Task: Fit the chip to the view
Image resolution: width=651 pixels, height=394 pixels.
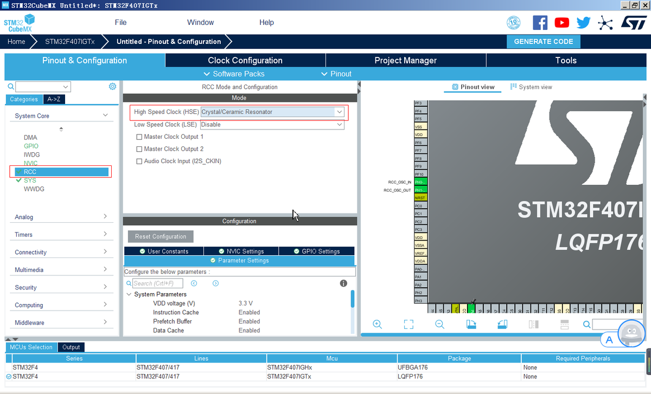Action: (409, 324)
